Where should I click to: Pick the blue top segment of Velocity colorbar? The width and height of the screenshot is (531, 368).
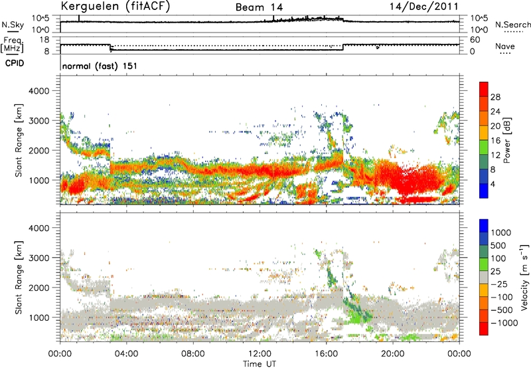coord(484,226)
